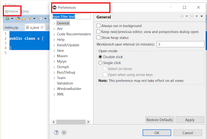Select Code Recommenders in preferences tree

click(74, 34)
